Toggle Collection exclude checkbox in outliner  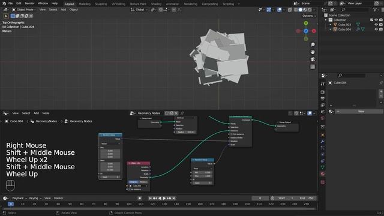click(371, 20)
